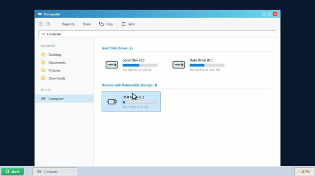315x176 pixels.
Task: Click the Copy toolbar button
Action: tap(106, 24)
